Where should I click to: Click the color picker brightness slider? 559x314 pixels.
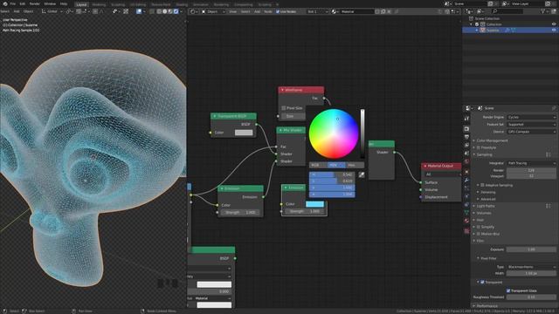click(x=362, y=133)
